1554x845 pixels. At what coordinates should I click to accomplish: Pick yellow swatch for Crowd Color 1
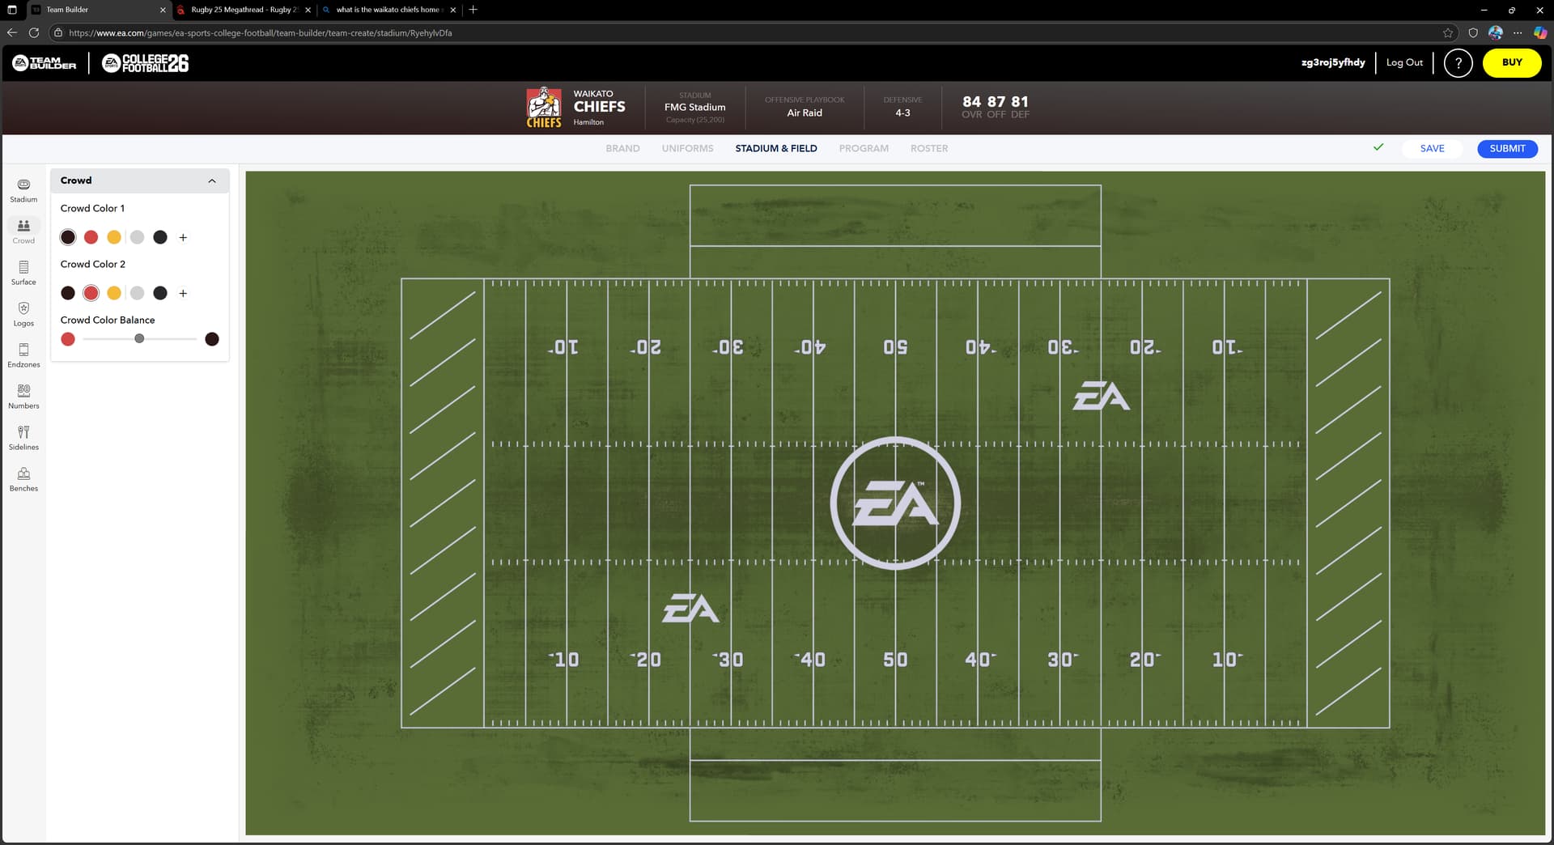click(x=114, y=237)
